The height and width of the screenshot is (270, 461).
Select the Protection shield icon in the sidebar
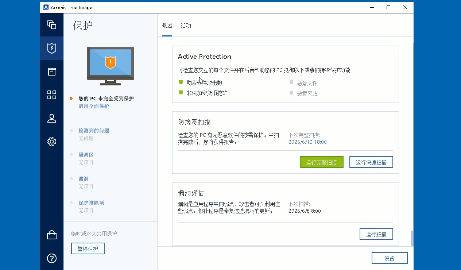point(52,48)
